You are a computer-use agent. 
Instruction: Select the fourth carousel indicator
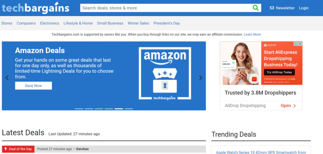click(109, 109)
